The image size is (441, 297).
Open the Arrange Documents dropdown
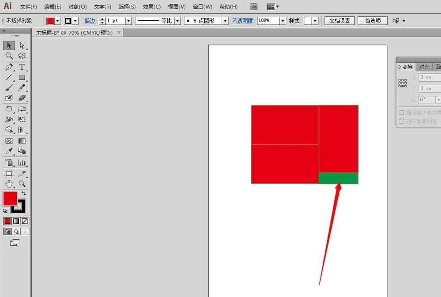click(x=273, y=7)
